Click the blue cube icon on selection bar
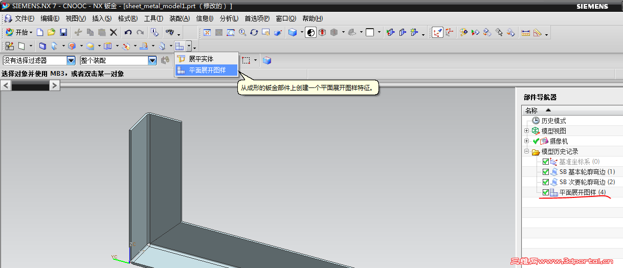Screen dimensions: 623x268 click(x=266, y=60)
